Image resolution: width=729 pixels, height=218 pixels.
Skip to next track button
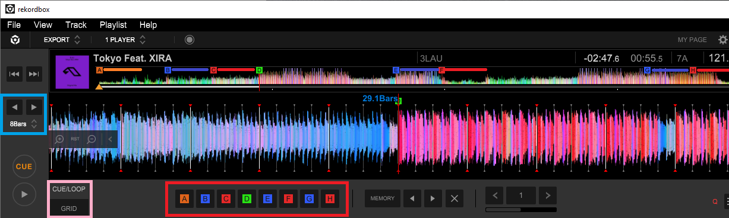pos(34,74)
